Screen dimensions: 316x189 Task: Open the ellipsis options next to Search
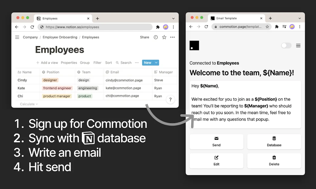click(137, 63)
